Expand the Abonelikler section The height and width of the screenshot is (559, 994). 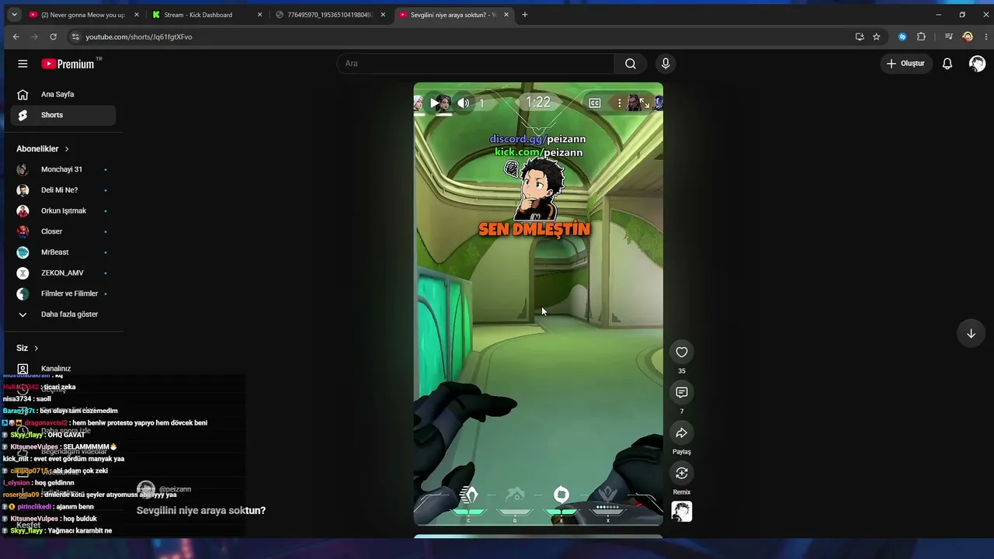43,149
